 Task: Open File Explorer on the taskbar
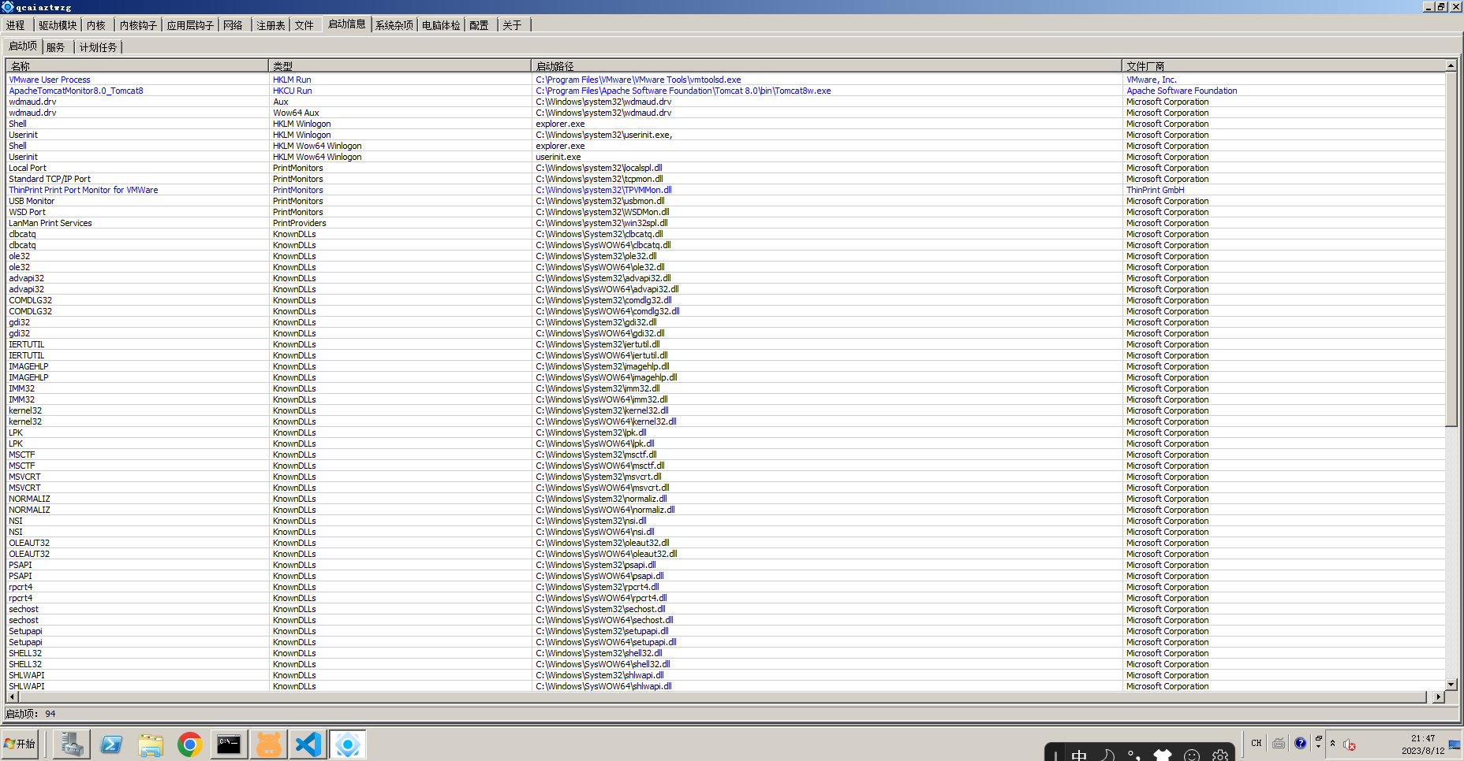[x=150, y=744]
